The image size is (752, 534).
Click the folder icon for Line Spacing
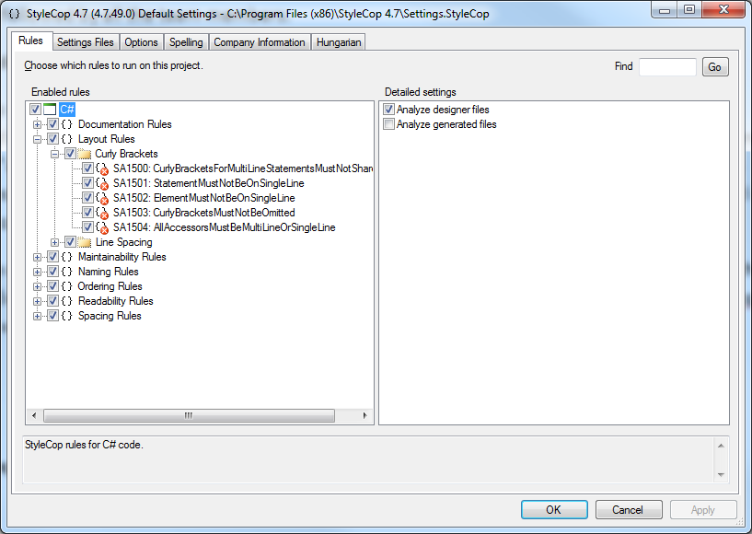pyautogui.click(x=85, y=242)
